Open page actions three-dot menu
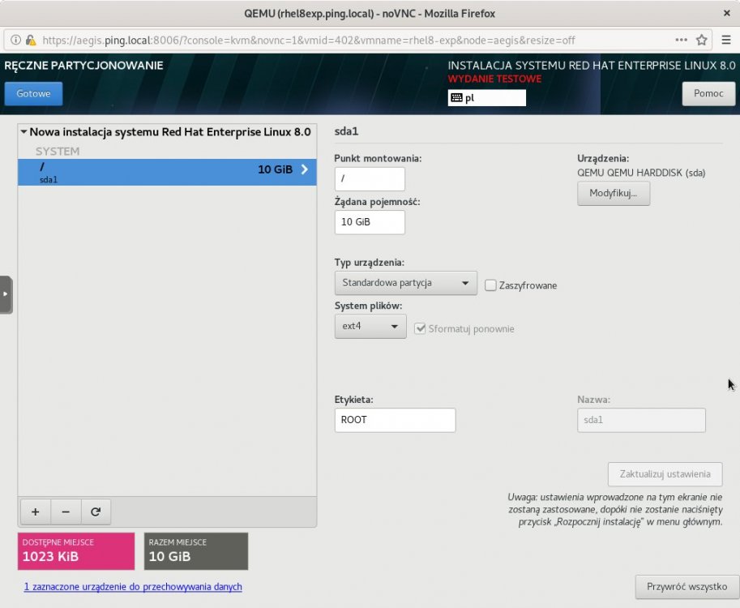Viewport: 740px width, 608px height. coord(681,40)
